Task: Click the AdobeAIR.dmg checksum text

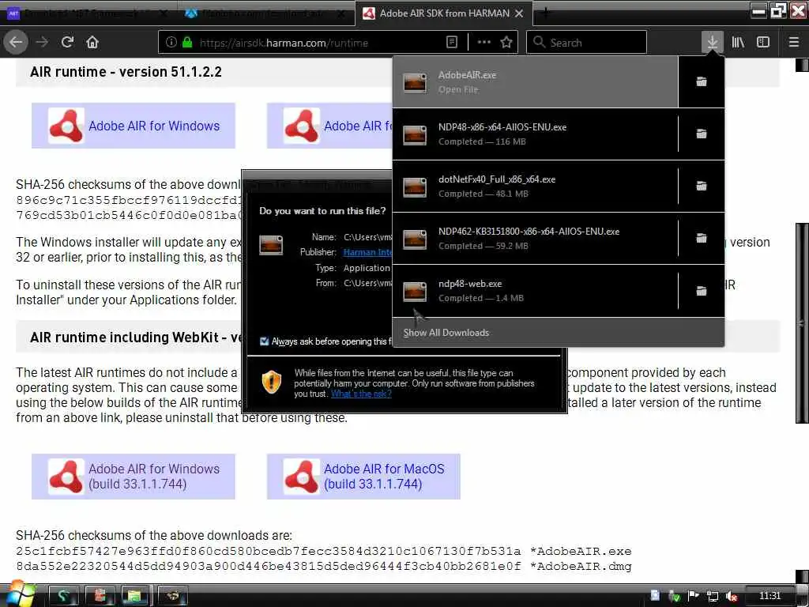Action: pos(323,566)
